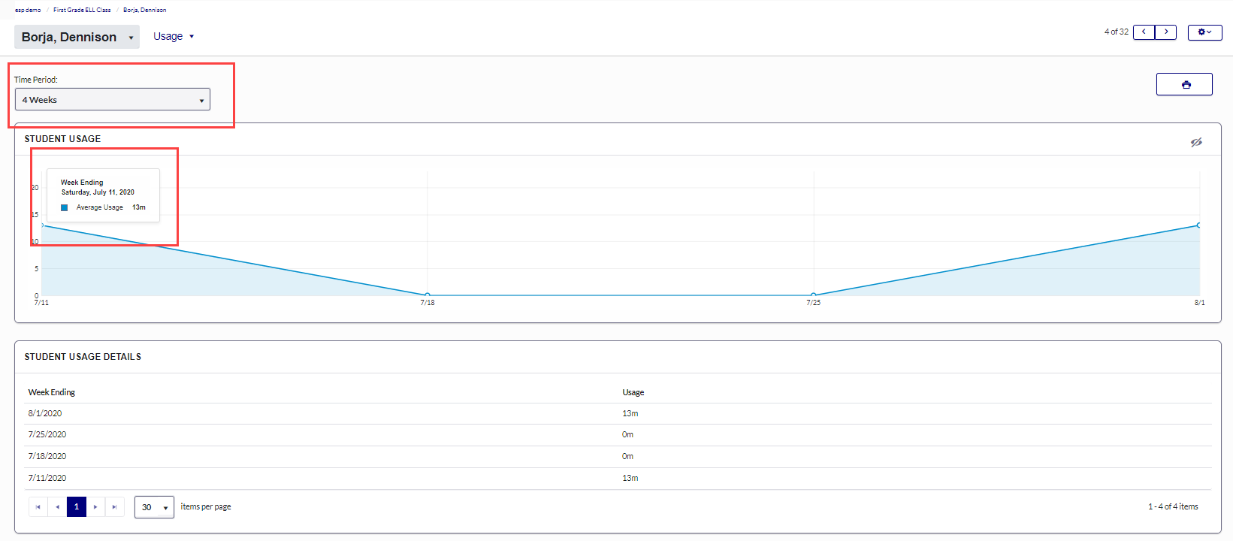Viewport: 1233px width, 541px height.
Task: Hide the Student Usage chart
Action: tap(1195, 142)
